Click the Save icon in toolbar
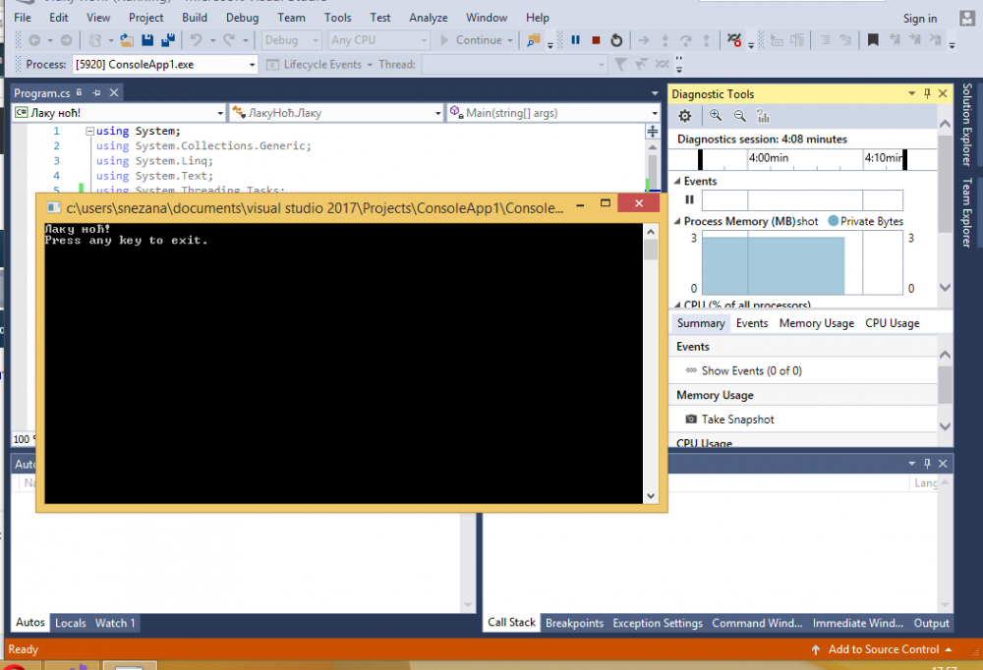 (x=147, y=40)
